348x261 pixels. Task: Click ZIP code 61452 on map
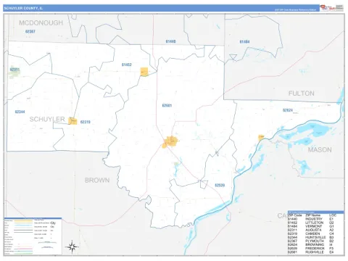click(x=127, y=65)
